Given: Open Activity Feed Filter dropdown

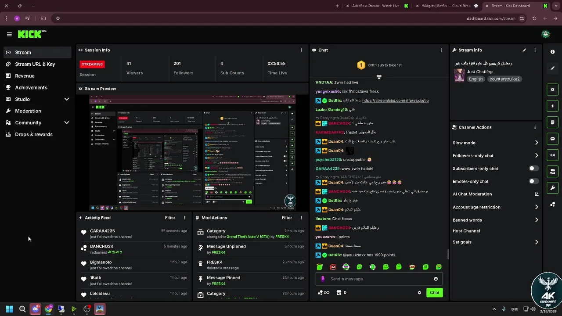Looking at the screenshot, I should 170,218.
